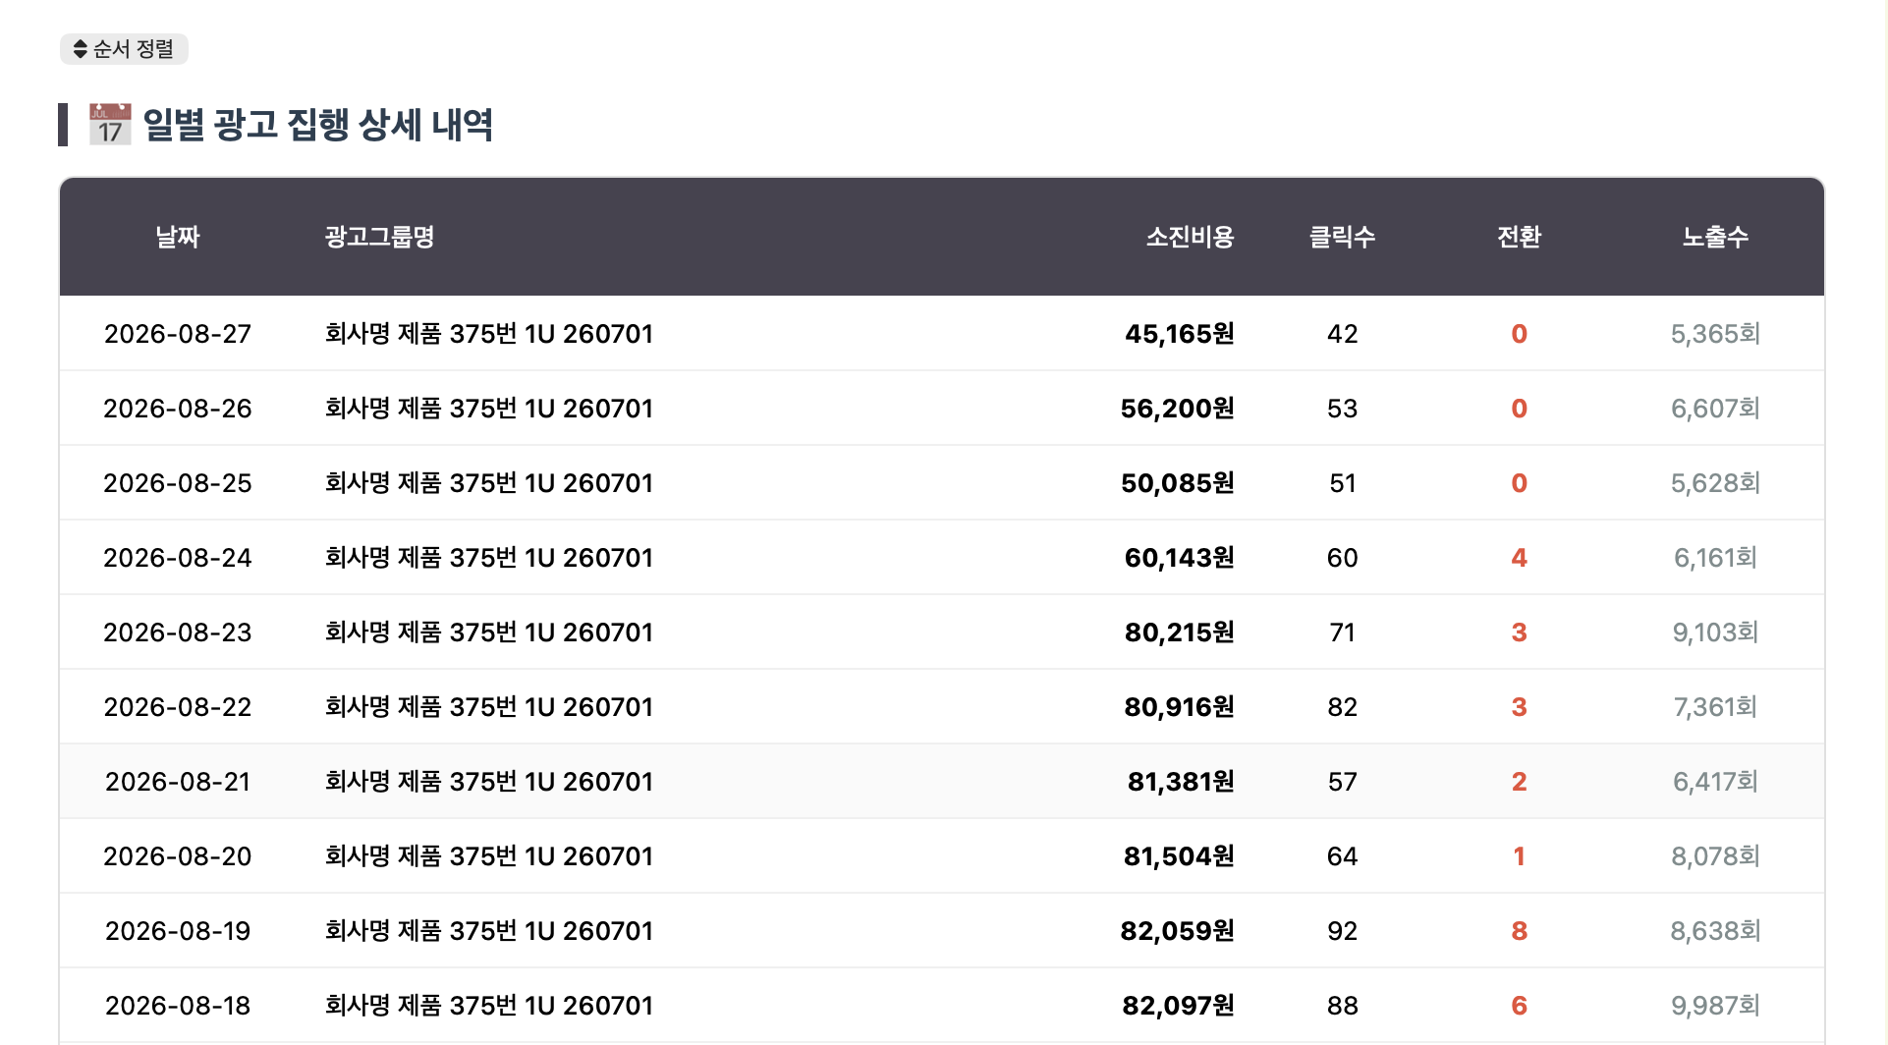Image resolution: width=1888 pixels, height=1045 pixels.
Task: Click the click count 88
Action: coord(1342,1006)
